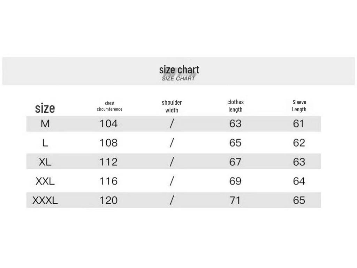Select the XXXL size row label
This screenshot has height=268, width=357.
pyautogui.click(x=45, y=200)
